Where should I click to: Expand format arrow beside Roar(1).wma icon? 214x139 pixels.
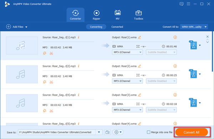[200, 45]
